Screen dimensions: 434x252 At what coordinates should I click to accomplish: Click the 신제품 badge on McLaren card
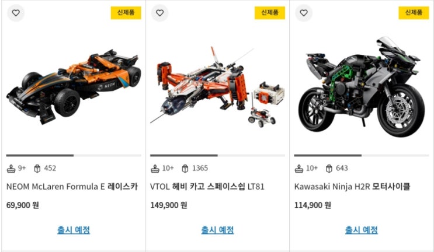click(126, 13)
